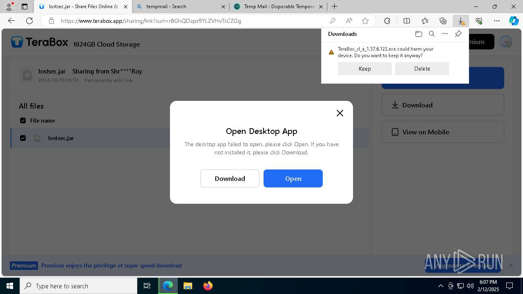
Task: Delete the flagged TeraBox exe download
Action: pyautogui.click(x=422, y=69)
